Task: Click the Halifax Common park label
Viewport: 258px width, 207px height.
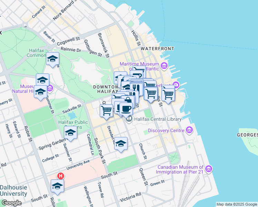Action: pos(36,53)
